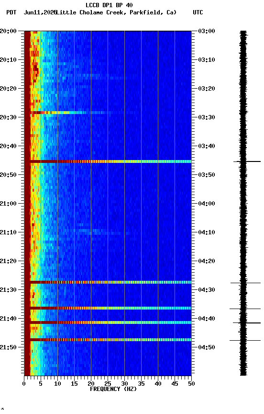The width and height of the screenshot is (264, 414).
Task: Click the 03:10 UTC time label
Action: 207,60
